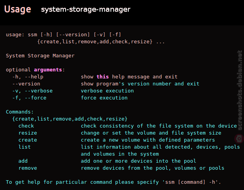Click the highlighted word 'arguments'
The height and width of the screenshot is (190, 244).
(x=48, y=70)
